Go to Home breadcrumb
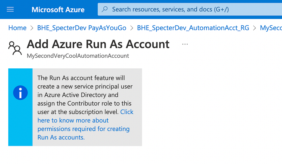Viewport: 282px width, 164px height. 17,28
